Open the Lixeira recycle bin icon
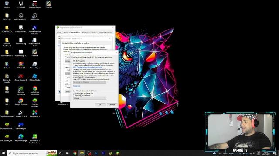The image size is (279, 156). coord(7,5)
